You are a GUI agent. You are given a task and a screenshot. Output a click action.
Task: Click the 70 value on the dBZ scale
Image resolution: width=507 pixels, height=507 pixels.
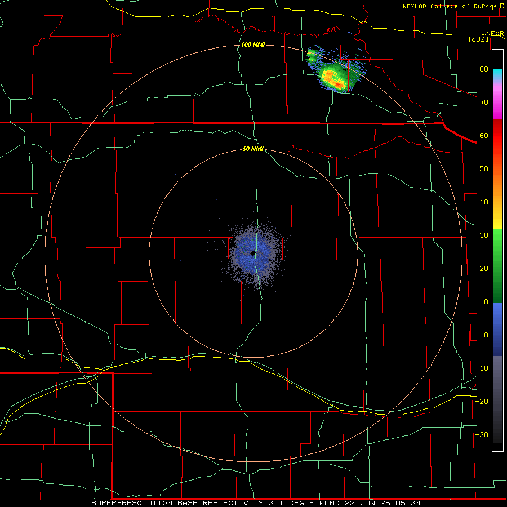(484, 103)
